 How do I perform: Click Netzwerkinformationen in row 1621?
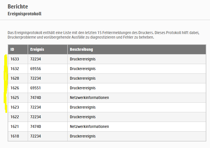click(x=89, y=127)
